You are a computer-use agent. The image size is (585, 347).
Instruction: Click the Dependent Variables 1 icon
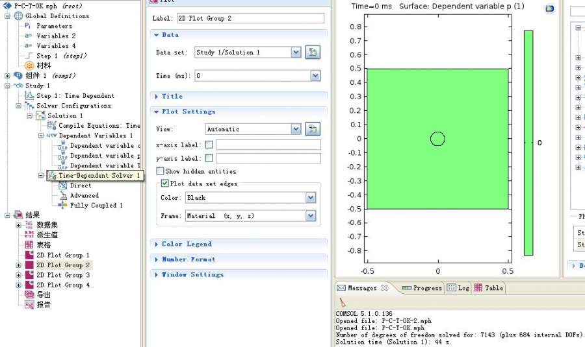[51, 136]
